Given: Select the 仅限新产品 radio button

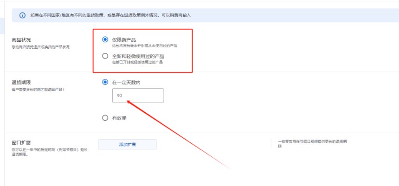Looking at the screenshot, I should coord(105,40).
